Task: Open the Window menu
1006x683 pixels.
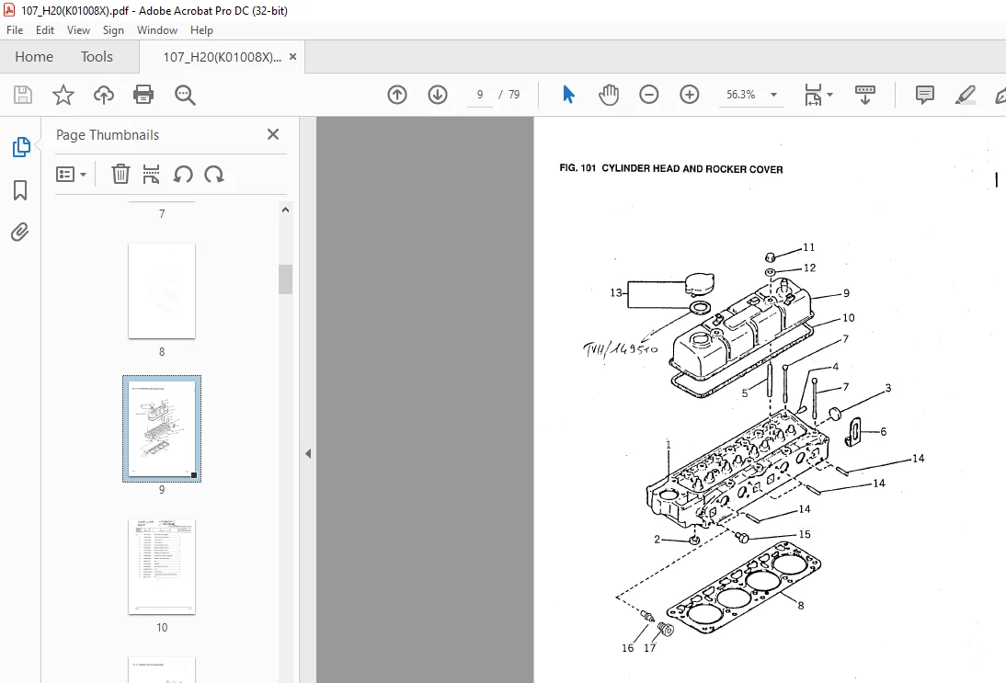Action: pyautogui.click(x=157, y=30)
